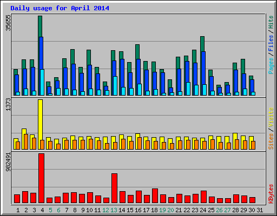
Task: Click day label 2 on the x-axis
Action: [x=26, y=210]
